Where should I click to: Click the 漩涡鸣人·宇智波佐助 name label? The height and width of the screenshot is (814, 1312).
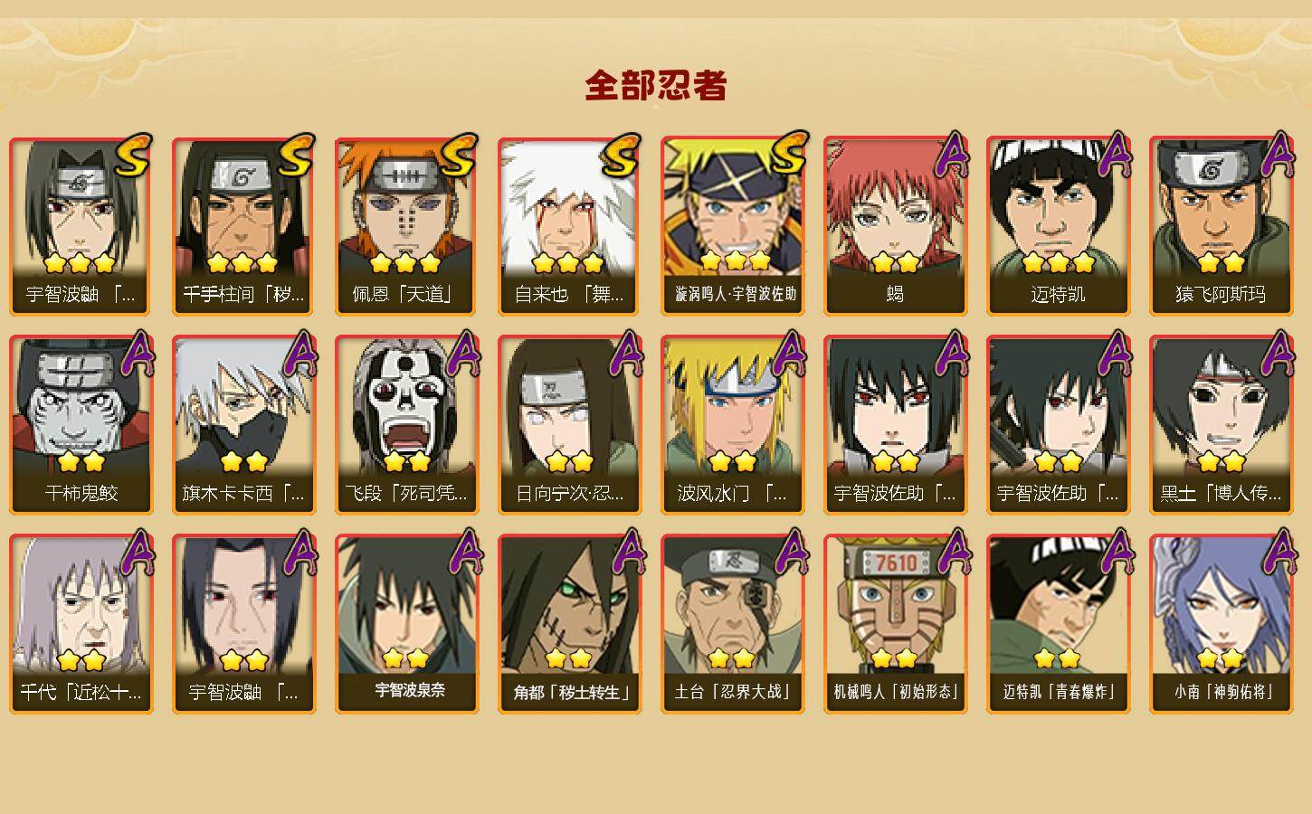[x=736, y=294]
